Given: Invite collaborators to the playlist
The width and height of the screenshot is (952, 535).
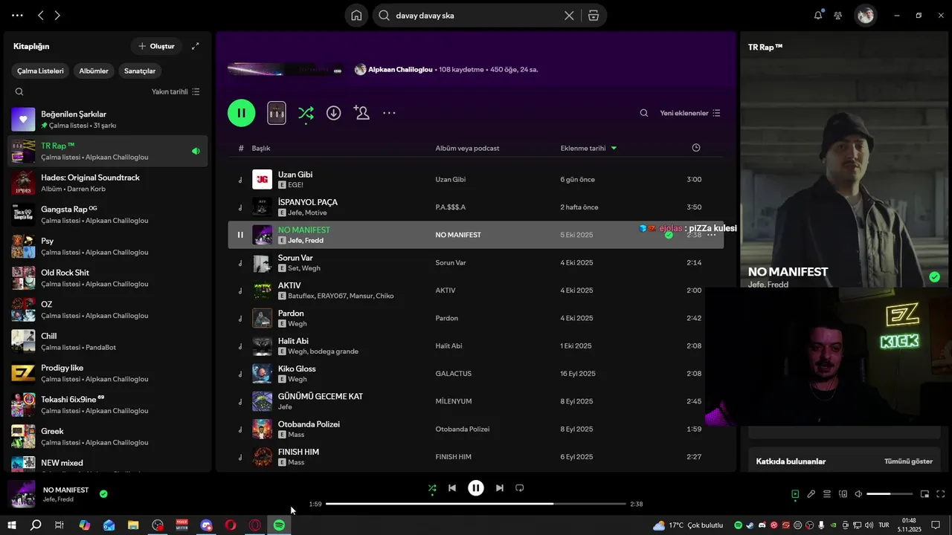Looking at the screenshot, I should [x=361, y=113].
